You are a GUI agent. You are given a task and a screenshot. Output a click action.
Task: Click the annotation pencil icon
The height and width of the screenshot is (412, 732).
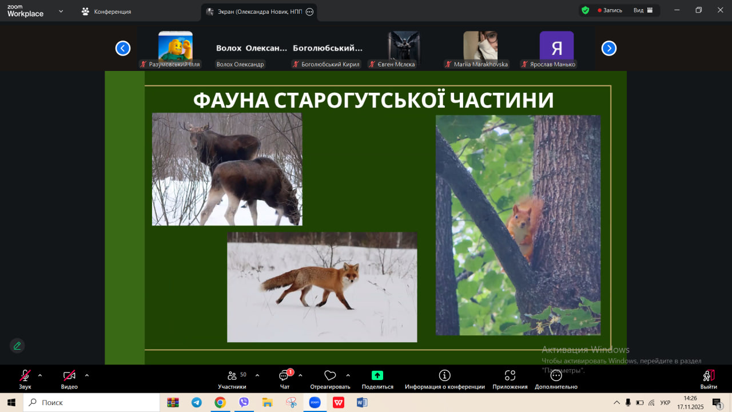click(x=17, y=346)
